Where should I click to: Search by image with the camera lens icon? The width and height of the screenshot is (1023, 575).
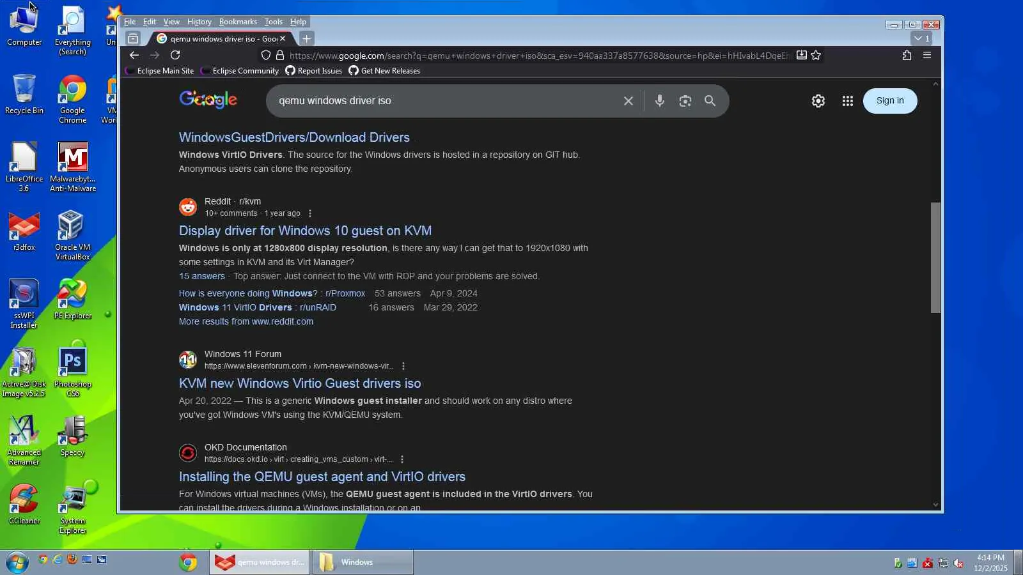685,101
